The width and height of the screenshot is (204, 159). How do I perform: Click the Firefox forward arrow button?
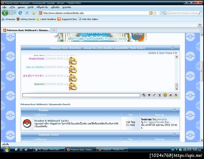(x=11, y=13)
